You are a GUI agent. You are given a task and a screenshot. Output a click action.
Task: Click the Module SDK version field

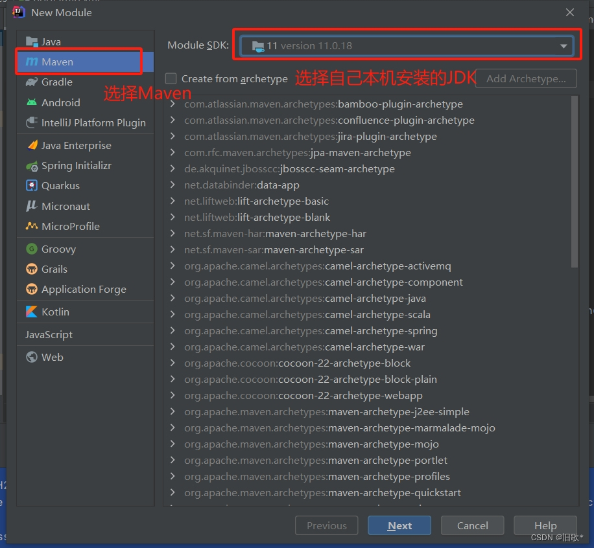coord(407,46)
